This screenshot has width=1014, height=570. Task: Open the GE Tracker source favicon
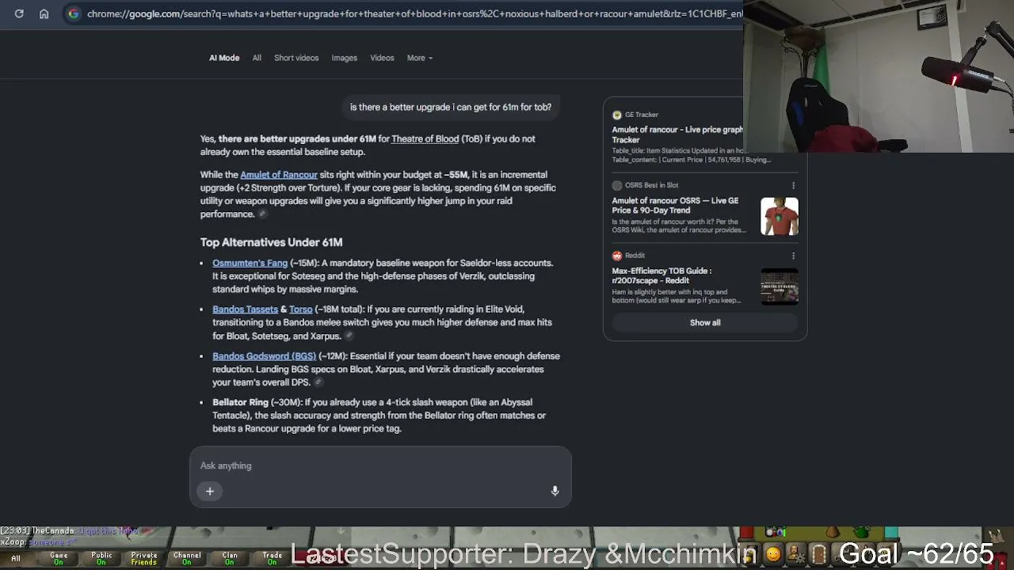(617, 115)
